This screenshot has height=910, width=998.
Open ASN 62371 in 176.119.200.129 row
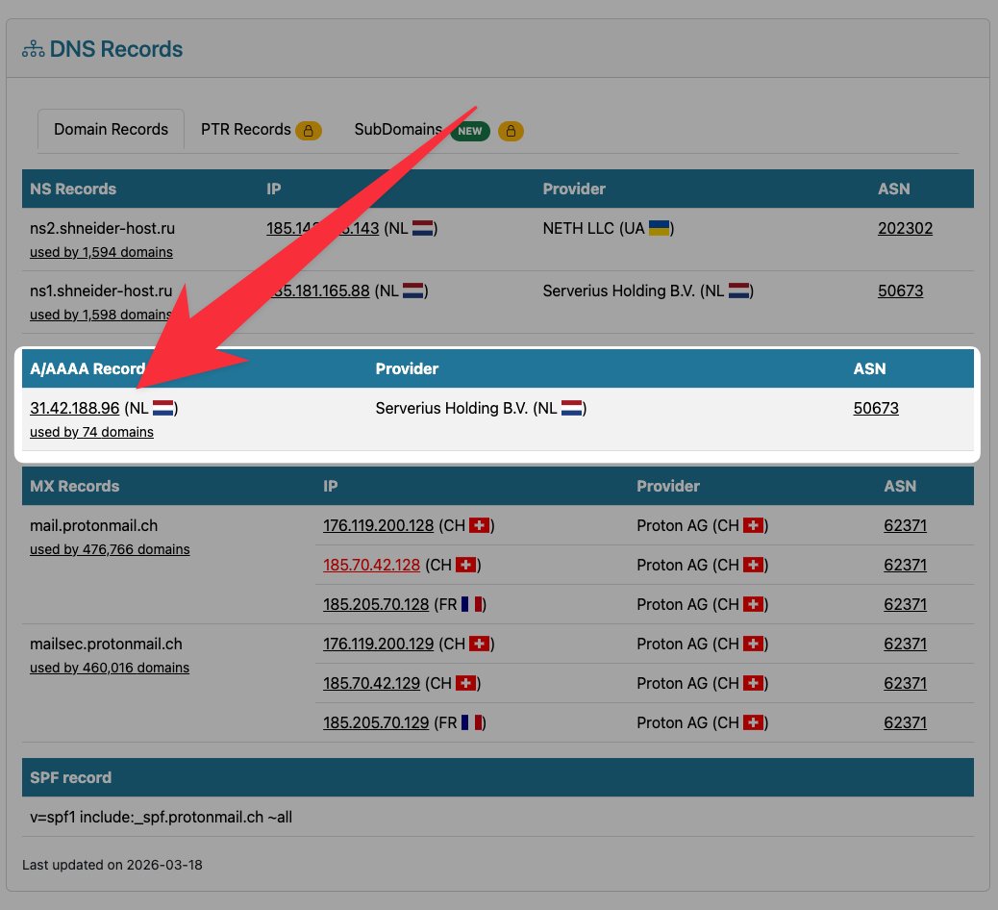pyautogui.click(x=905, y=644)
